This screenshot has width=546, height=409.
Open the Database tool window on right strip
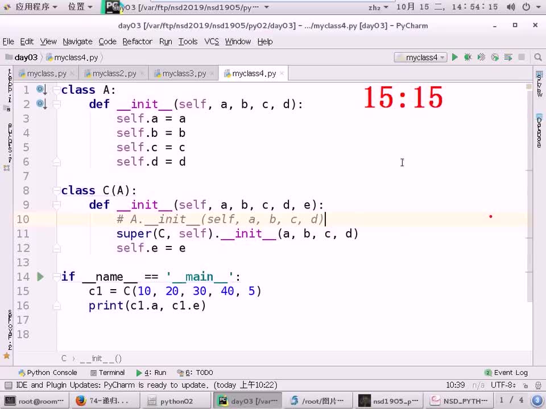[x=539, y=131]
